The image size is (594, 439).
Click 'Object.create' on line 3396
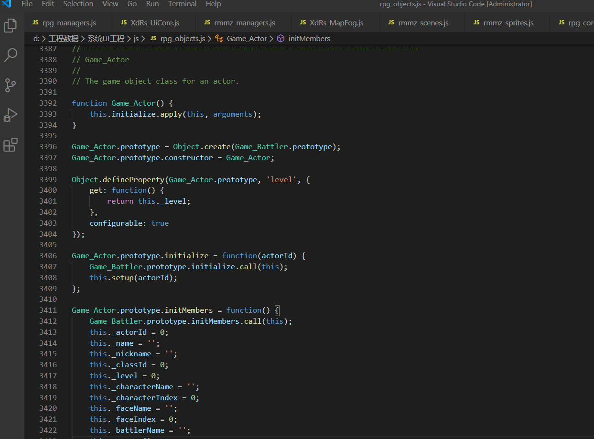pos(202,147)
